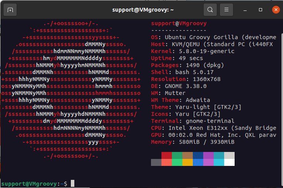Image resolution: width=283 pixels, height=188 pixels.
Task: Click the DE: GNOME 3.38.0 line
Action: click(179, 86)
